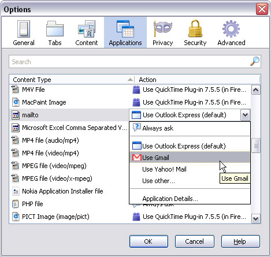The width and height of the screenshot is (271, 257).
Task: Click the scrollbar up arrow
Action: 255,90
